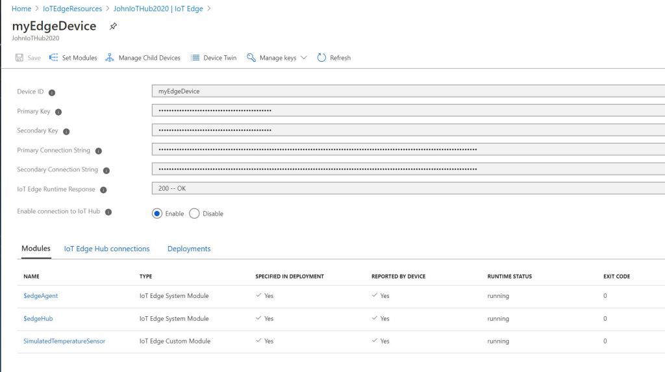665x372 pixels.
Task: Select the Disable radio button
Action: [194, 214]
